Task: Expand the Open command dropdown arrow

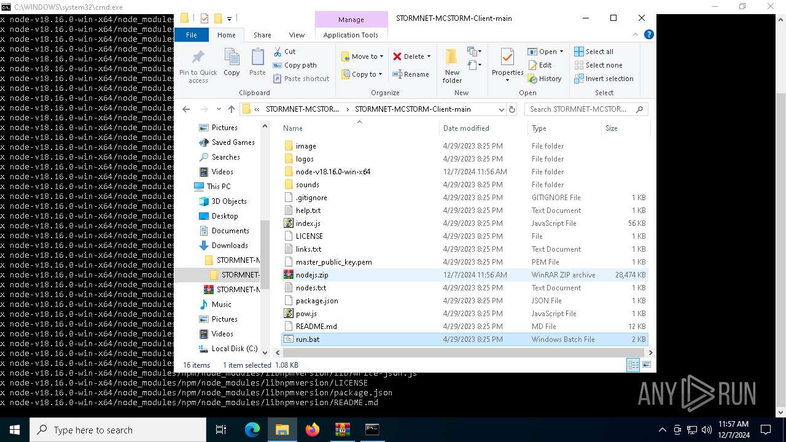Action: point(561,52)
